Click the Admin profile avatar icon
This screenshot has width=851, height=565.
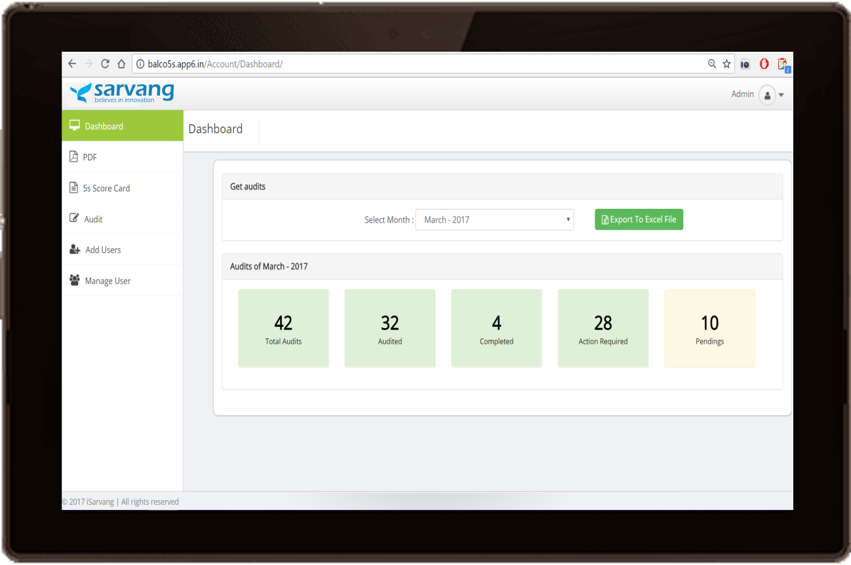click(767, 95)
